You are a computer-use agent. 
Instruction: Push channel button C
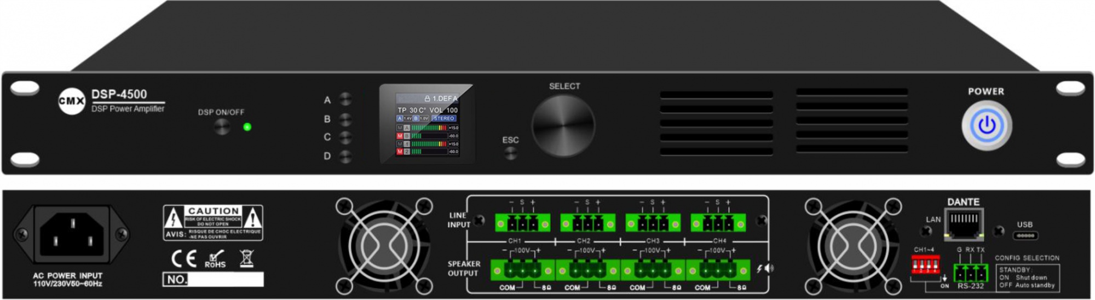345,137
